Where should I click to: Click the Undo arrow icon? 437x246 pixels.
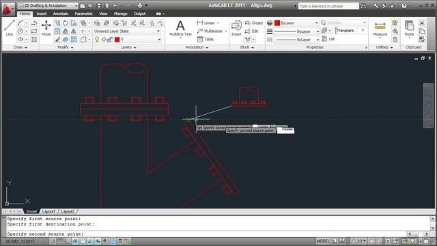(x=115, y=5)
